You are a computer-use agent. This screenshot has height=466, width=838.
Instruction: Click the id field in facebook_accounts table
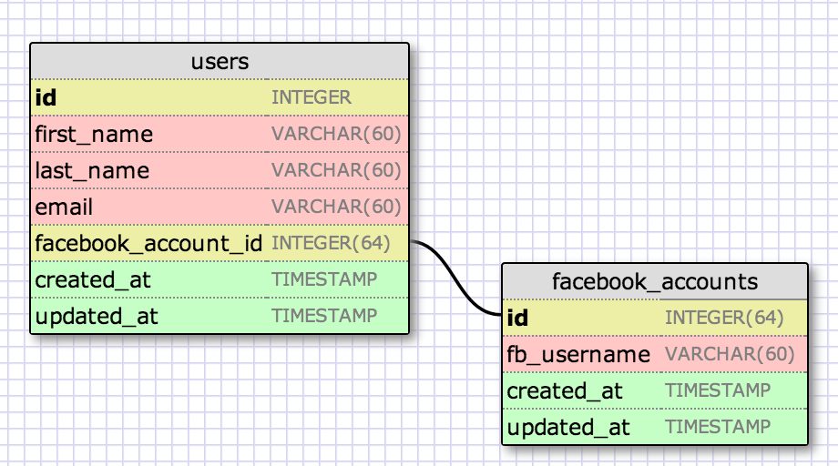[x=517, y=318]
